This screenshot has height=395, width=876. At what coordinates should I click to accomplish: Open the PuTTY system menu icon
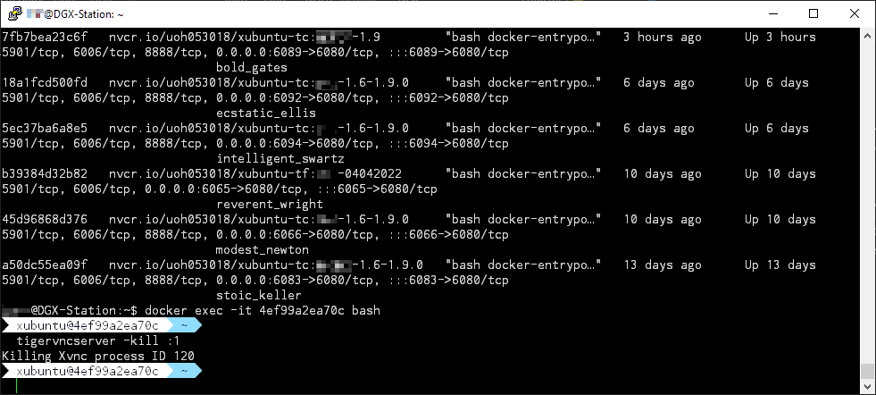pos(13,14)
